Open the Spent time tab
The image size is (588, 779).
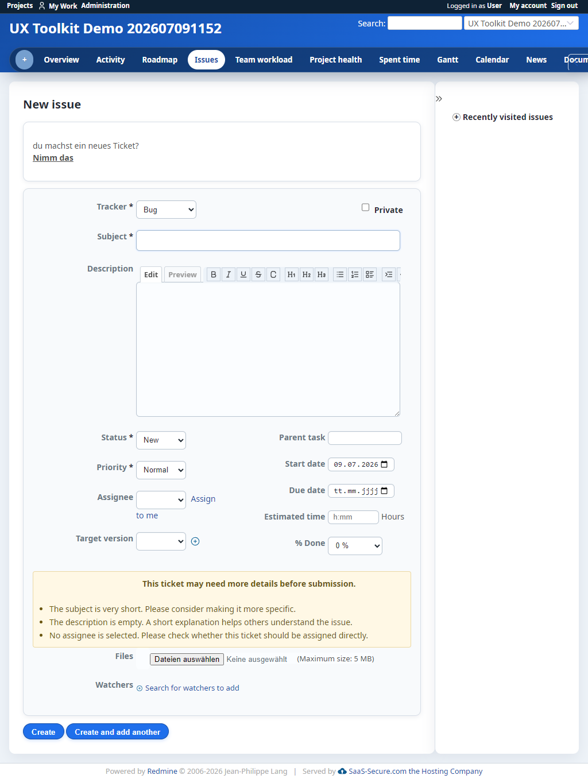399,60
